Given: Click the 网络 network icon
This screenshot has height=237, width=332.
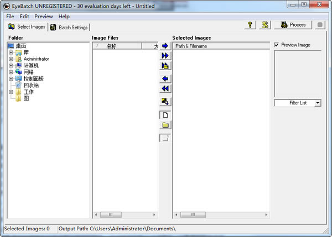Looking at the screenshot, I should pos(18,72).
